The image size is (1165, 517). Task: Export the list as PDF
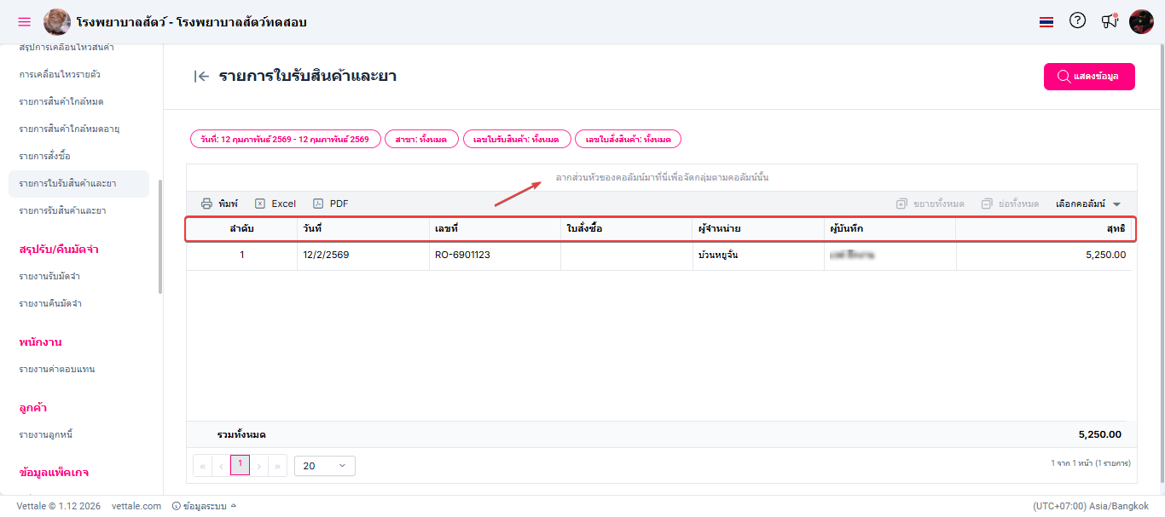[331, 204]
